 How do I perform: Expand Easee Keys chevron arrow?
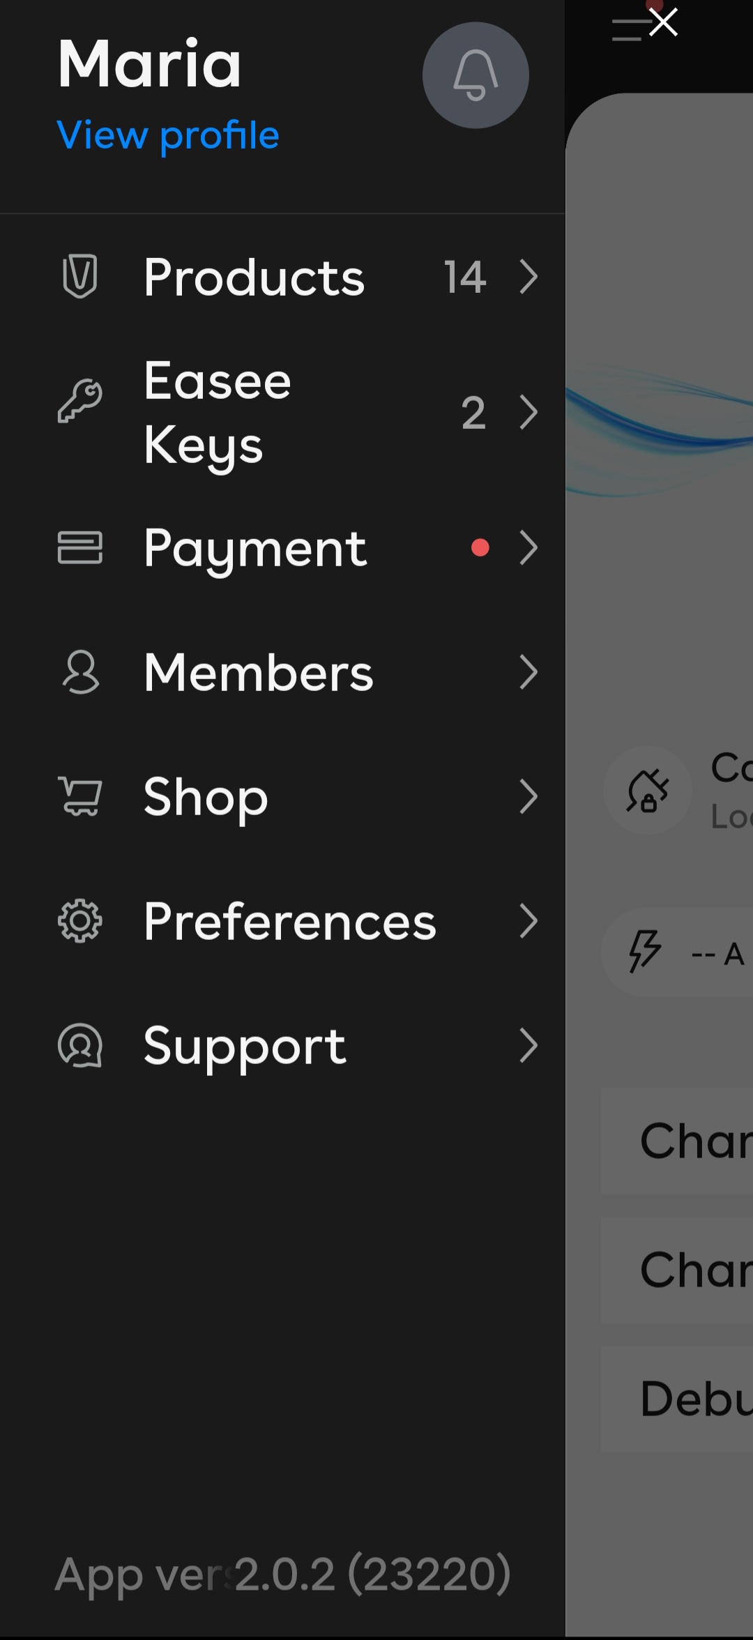point(528,412)
